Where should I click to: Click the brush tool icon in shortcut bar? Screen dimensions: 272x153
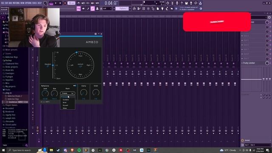click(88, 8)
